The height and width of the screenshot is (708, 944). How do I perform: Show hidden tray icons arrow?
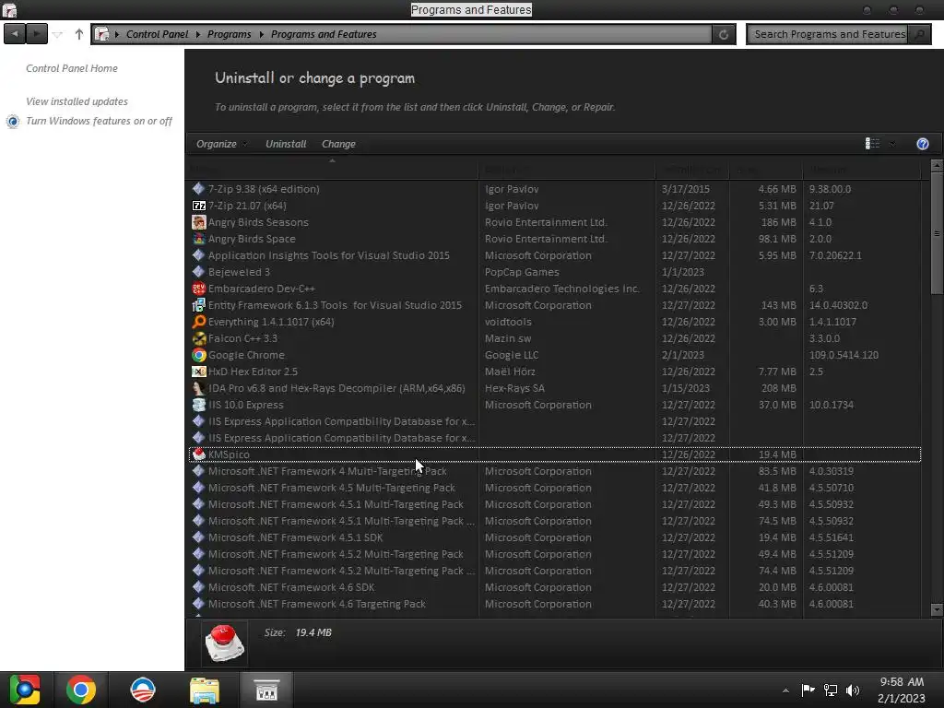pyautogui.click(x=785, y=690)
